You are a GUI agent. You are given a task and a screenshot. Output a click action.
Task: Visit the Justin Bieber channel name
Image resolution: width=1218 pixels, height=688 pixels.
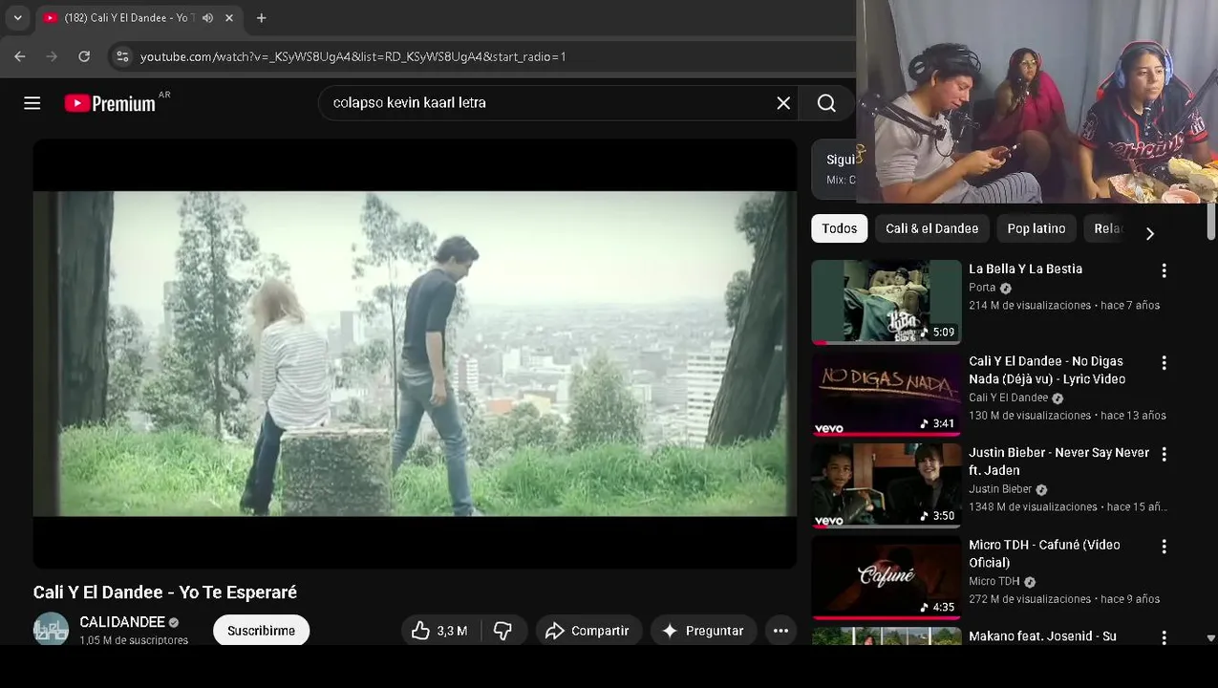pos(1000,489)
